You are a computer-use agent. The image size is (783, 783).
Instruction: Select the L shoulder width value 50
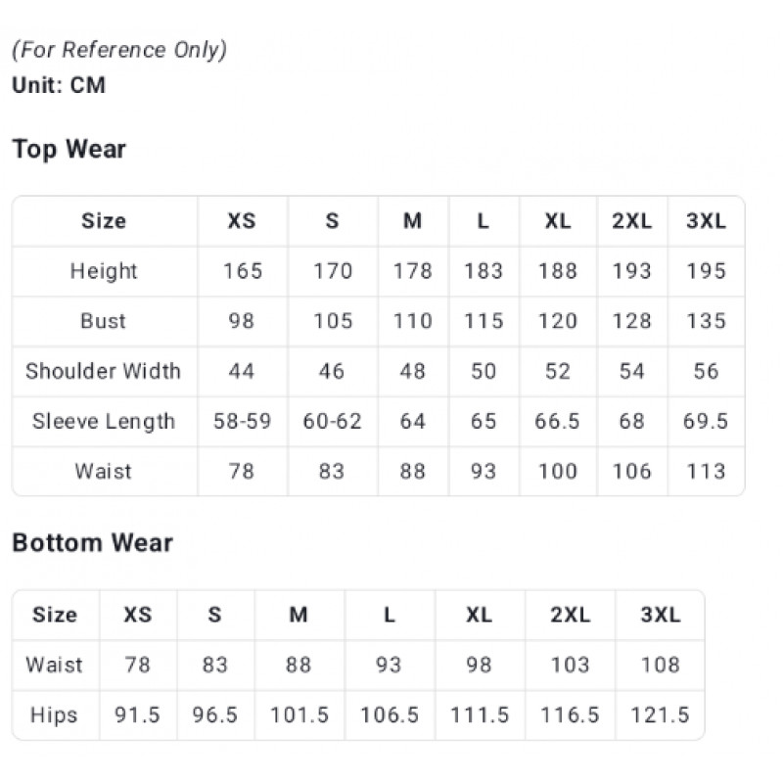(x=484, y=371)
